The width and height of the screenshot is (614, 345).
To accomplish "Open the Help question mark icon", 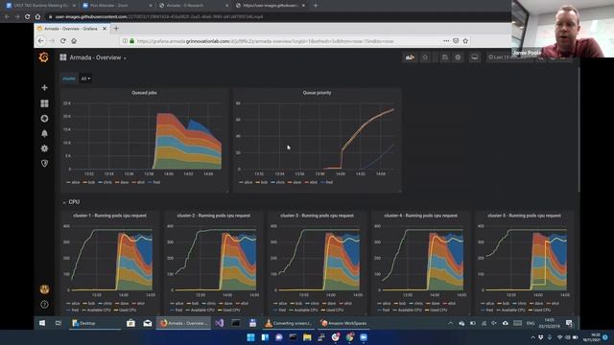I will [44, 305].
